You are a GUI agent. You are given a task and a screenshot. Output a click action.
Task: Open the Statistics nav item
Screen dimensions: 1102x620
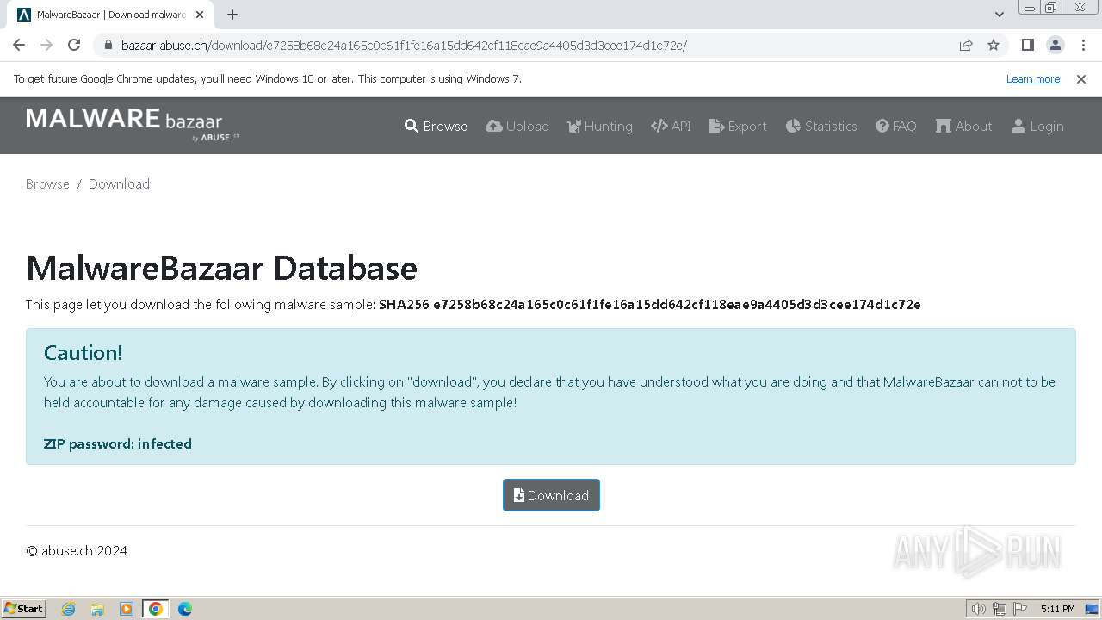821,126
